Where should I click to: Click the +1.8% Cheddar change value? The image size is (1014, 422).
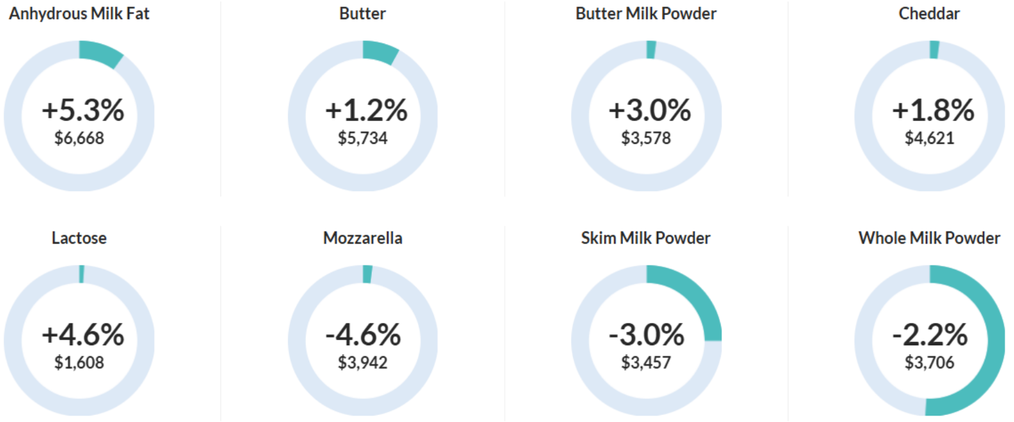tap(933, 110)
